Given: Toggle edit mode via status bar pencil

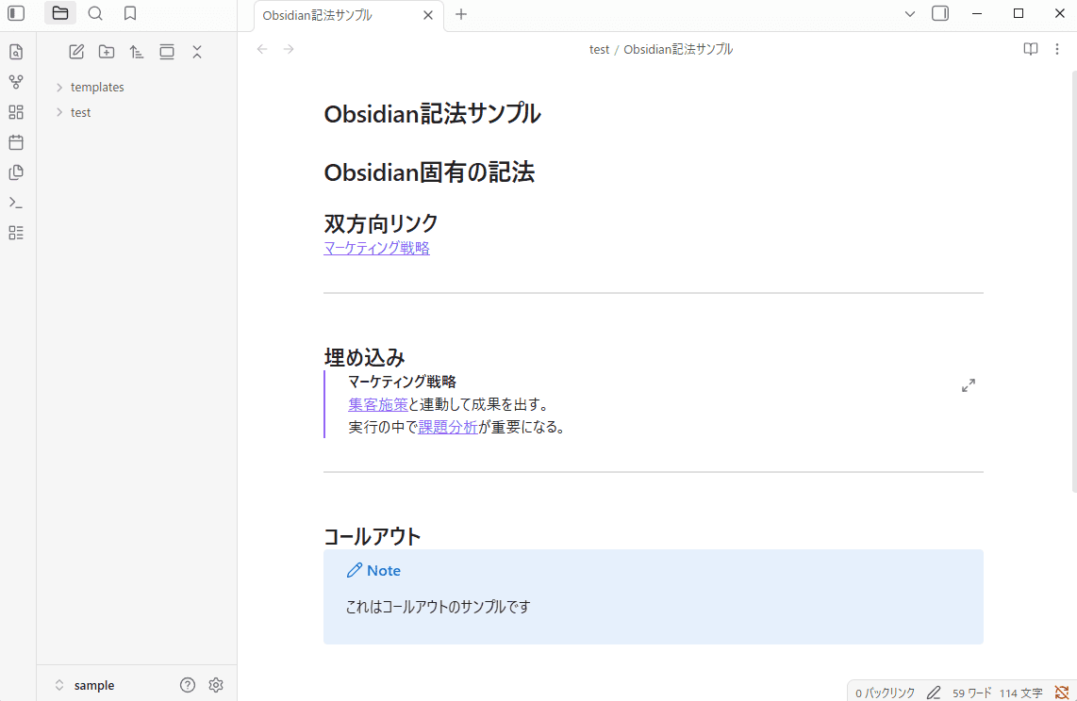Looking at the screenshot, I should coord(933,691).
